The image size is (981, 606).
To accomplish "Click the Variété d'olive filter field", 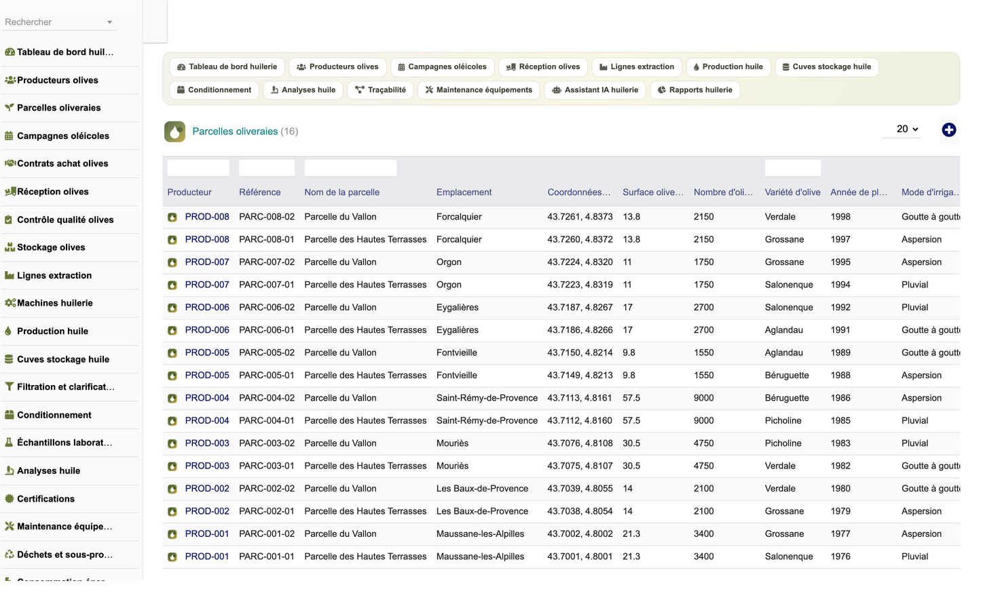I will tap(793, 168).
